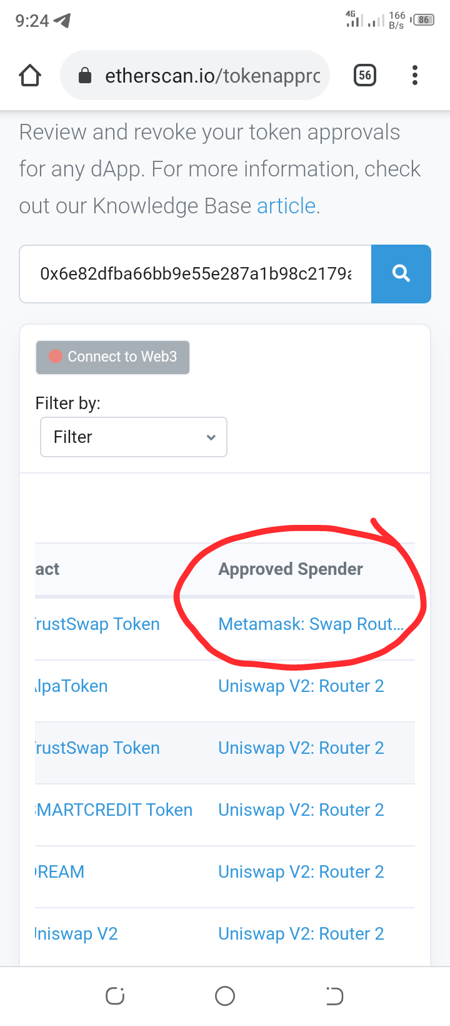Tap the blue search magnifier button
Image resolution: width=450 pixels, height=1026 pixels.
tap(401, 274)
